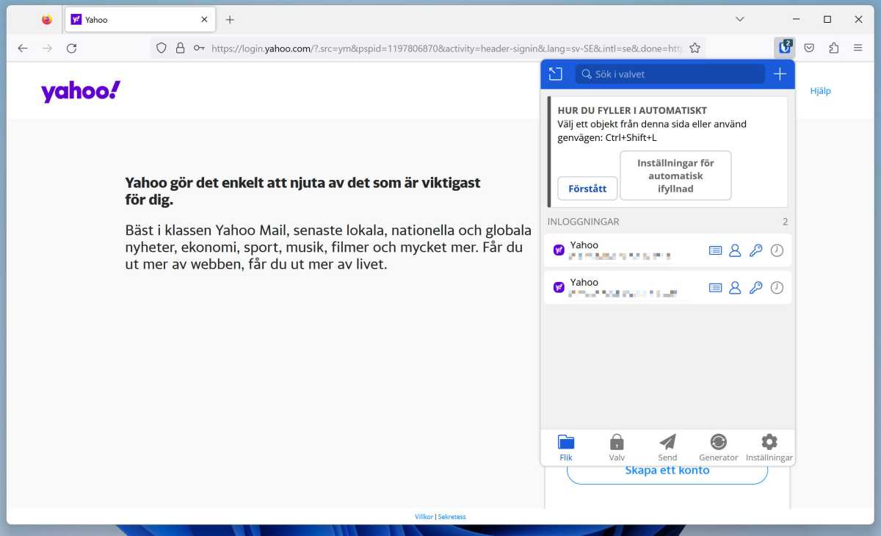View details of the second Yahoo login
Image resolution: width=881 pixels, height=536 pixels.
coord(715,288)
